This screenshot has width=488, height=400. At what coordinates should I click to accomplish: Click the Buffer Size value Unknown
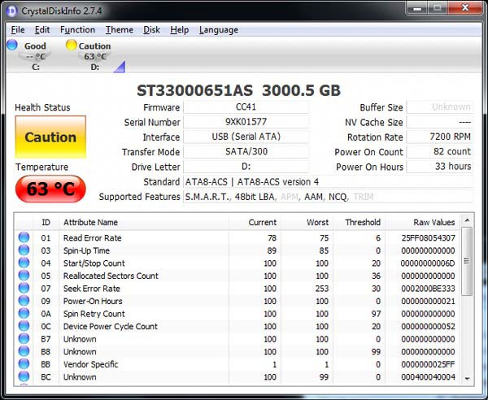tap(440, 107)
